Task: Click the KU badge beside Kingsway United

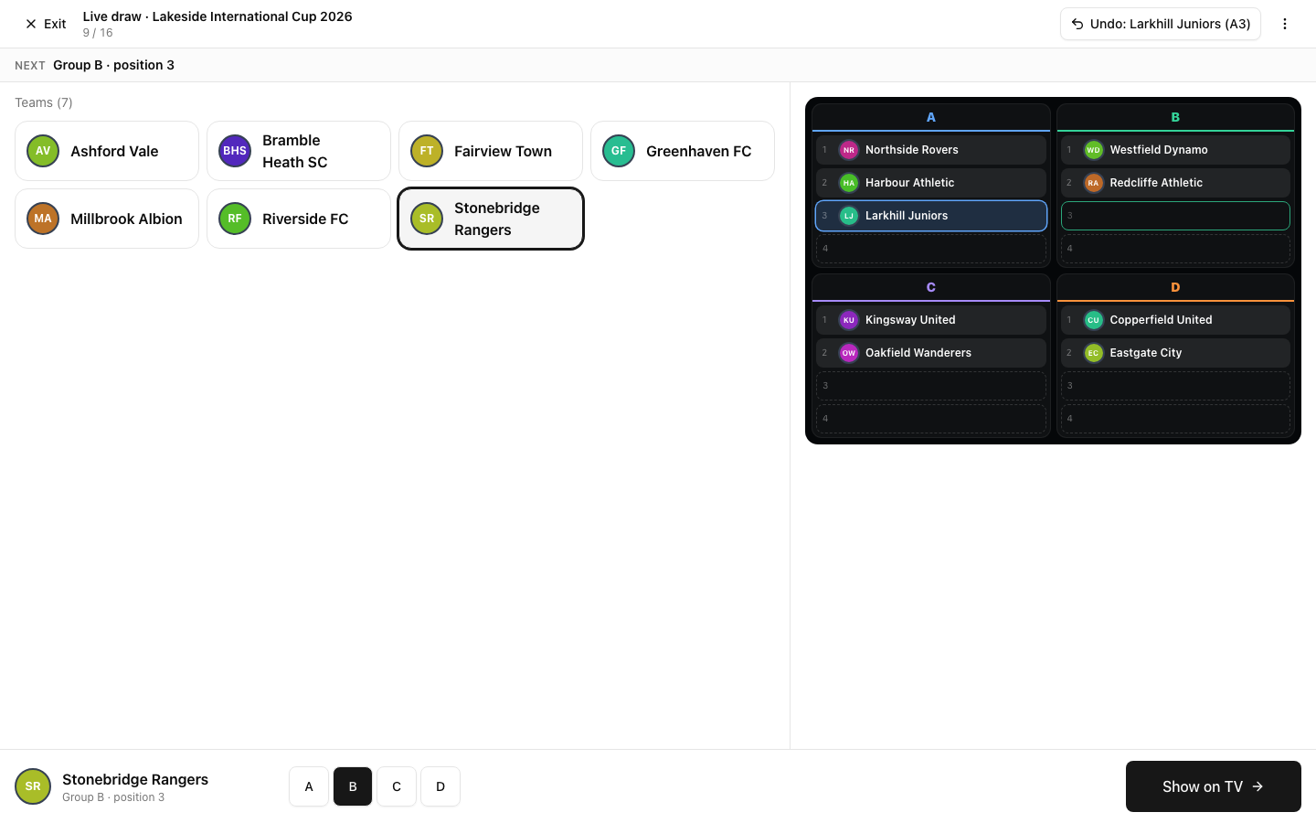Action: tap(849, 320)
